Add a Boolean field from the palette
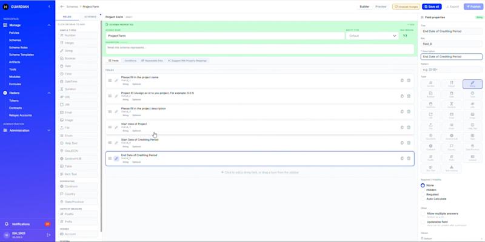The height and width of the screenshot is (242, 485). [x=78, y=58]
